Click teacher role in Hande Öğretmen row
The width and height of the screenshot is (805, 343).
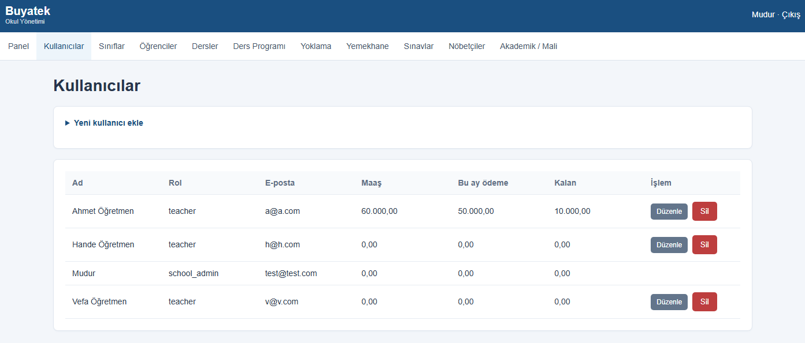(182, 244)
